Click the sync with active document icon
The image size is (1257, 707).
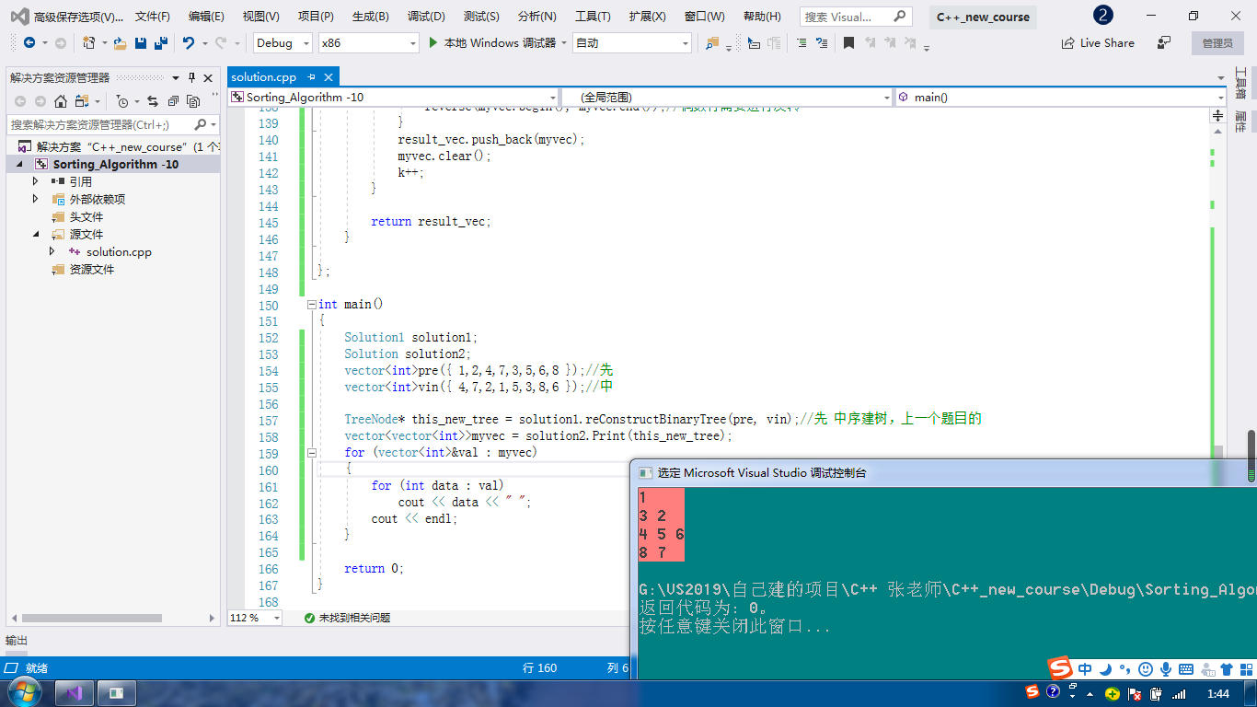[x=153, y=101]
